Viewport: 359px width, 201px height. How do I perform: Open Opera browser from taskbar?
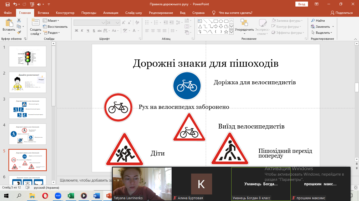45,196
